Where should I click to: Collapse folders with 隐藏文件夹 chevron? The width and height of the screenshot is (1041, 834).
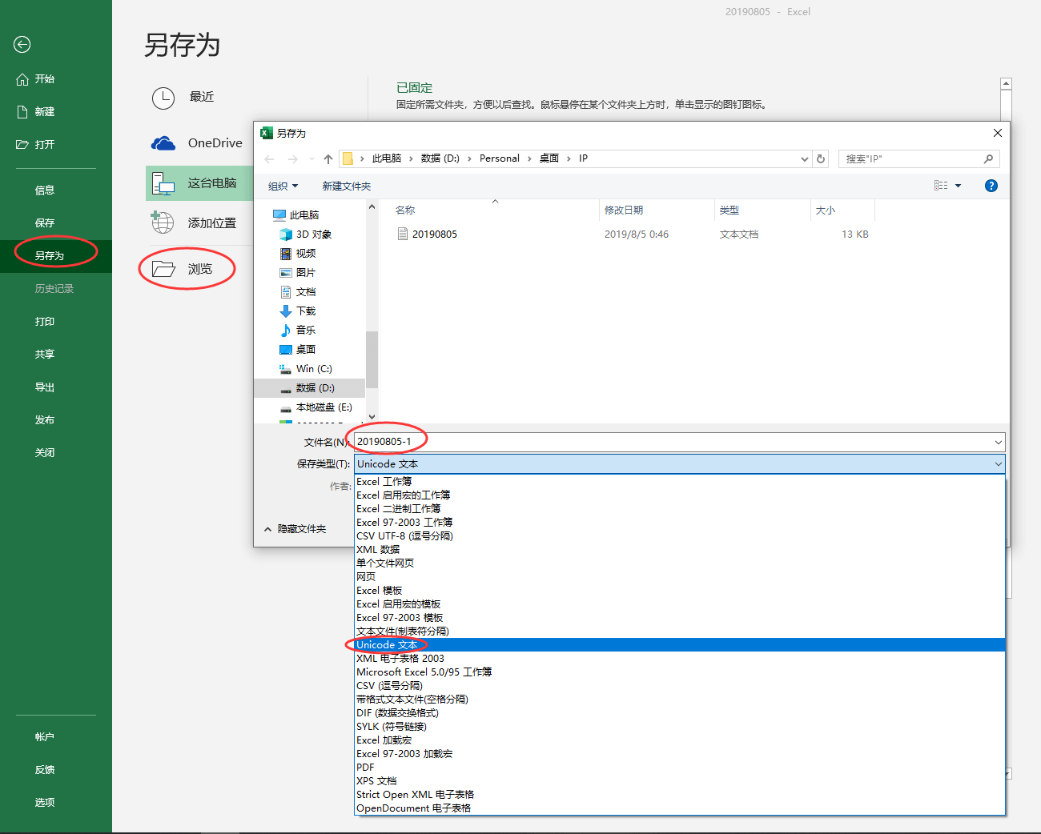coord(268,529)
